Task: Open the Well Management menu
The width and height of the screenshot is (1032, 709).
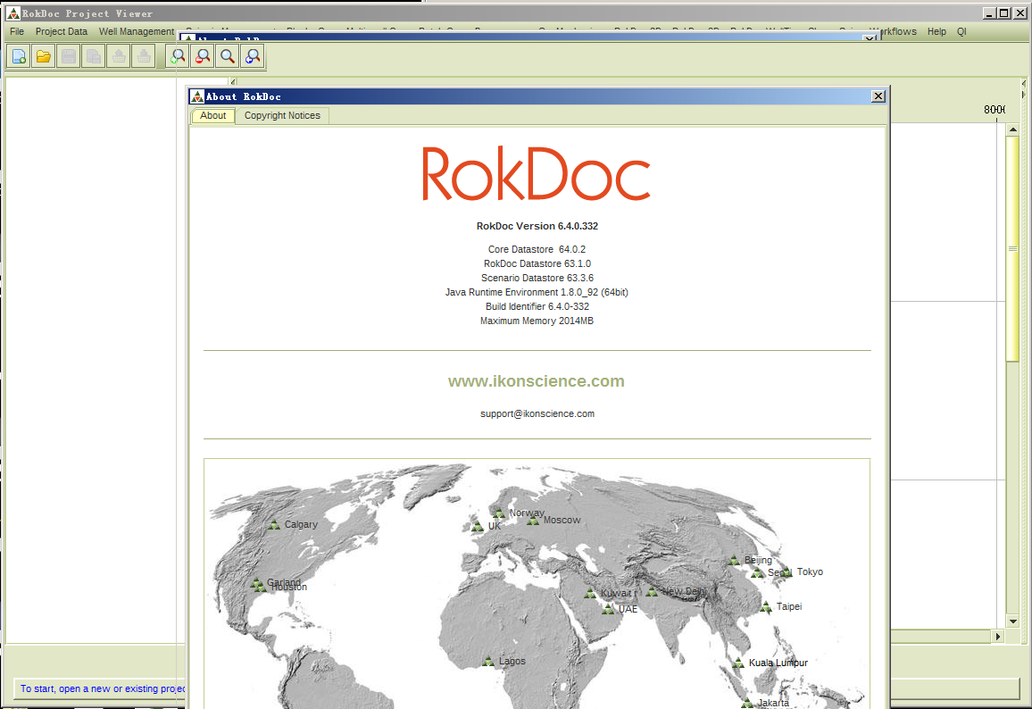Action: click(x=137, y=31)
